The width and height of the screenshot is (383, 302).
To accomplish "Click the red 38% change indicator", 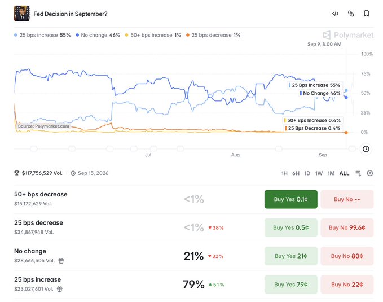I will pos(216,228).
